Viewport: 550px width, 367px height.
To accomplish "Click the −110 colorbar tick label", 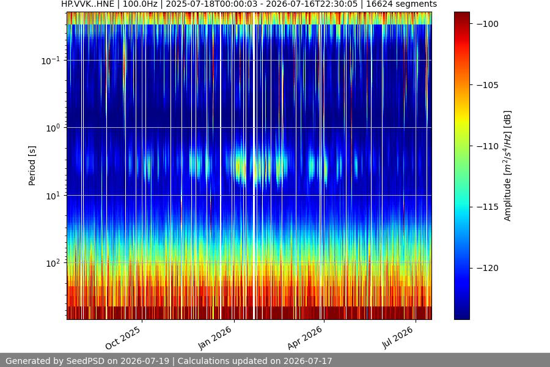I will pyautogui.click(x=488, y=146).
